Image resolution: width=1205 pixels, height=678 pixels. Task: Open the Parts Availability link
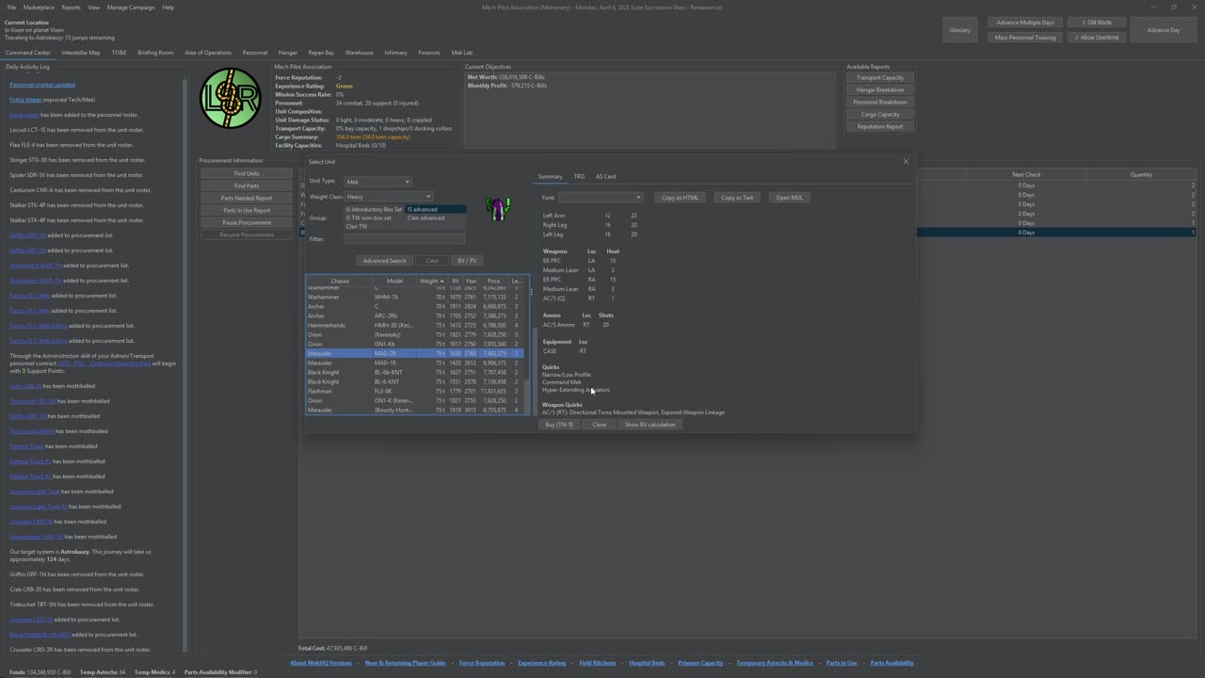(x=892, y=663)
